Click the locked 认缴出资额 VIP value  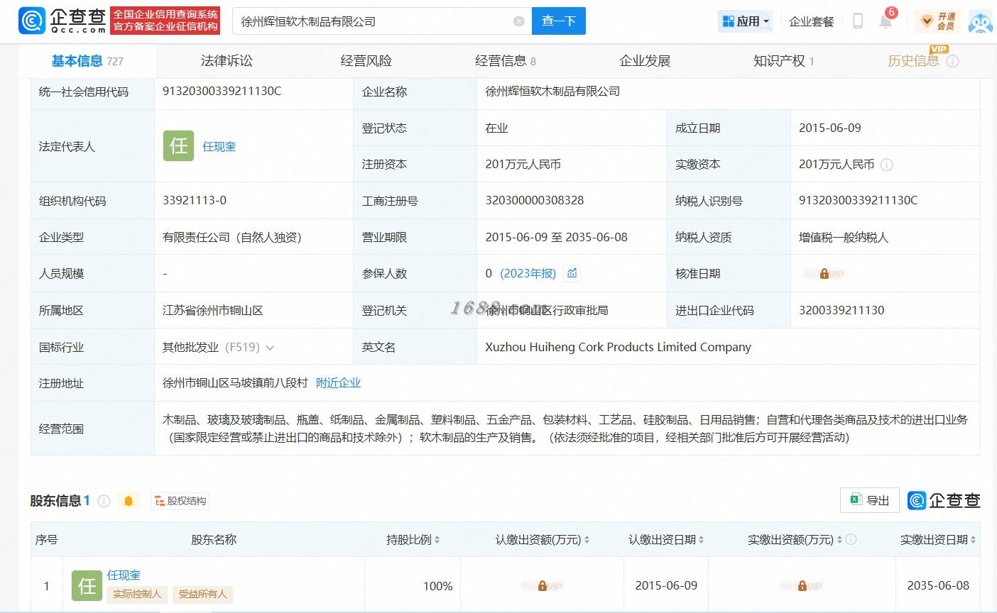(542, 586)
